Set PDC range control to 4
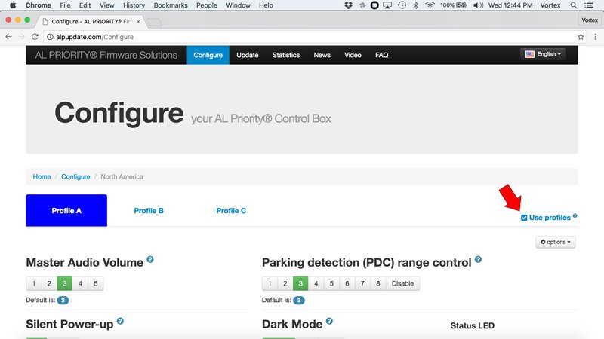Screen dimensions: 604x339 (316, 283)
